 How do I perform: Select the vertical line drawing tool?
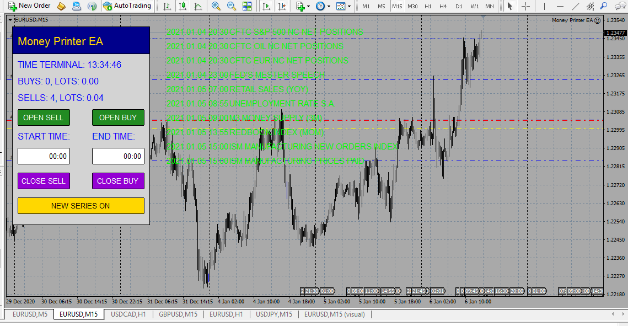tap(544, 6)
